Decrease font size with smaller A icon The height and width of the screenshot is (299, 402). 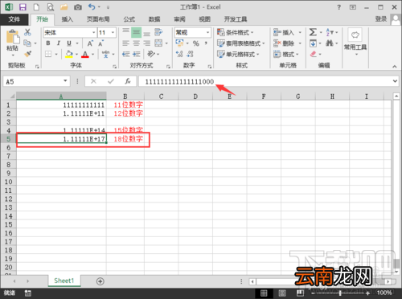click(x=100, y=43)
